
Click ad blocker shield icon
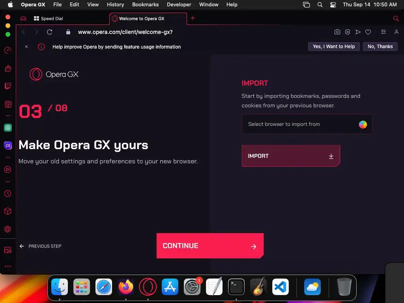coord(348,32)
